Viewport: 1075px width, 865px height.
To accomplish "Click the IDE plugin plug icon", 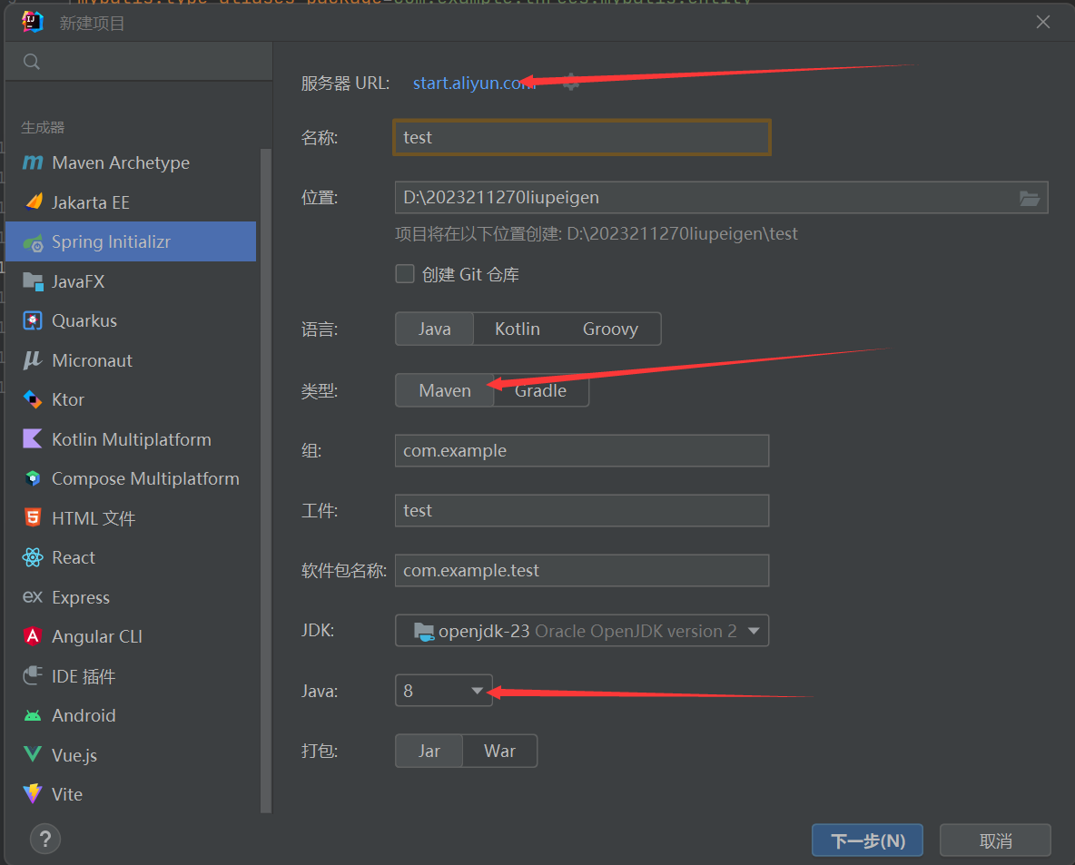I will (x=32, y=676).
